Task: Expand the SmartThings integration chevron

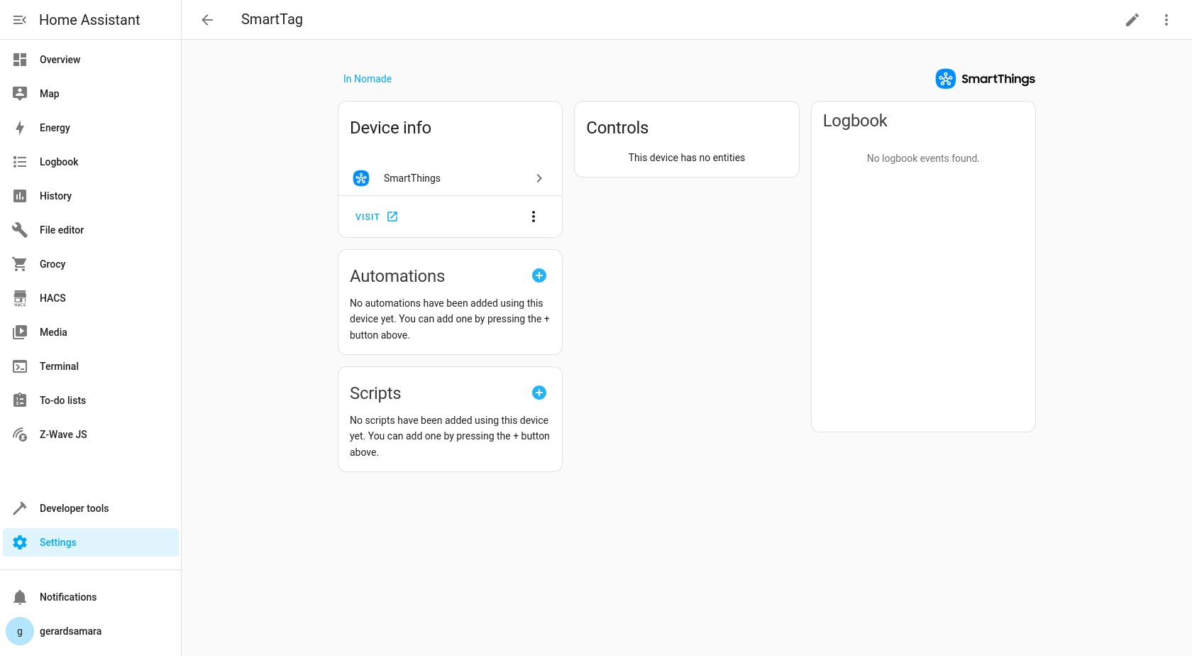Action: tap(539, 178)
